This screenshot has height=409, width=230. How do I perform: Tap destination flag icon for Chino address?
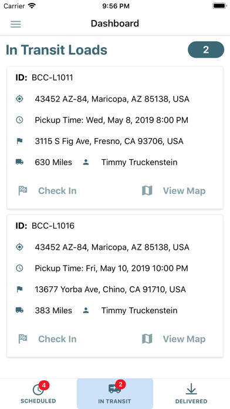tap(19, 289)
